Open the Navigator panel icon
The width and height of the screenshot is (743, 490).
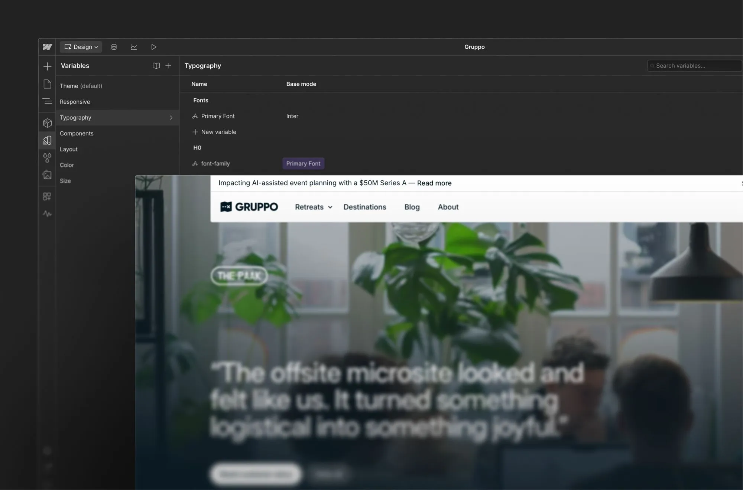(x=47, y=101)
